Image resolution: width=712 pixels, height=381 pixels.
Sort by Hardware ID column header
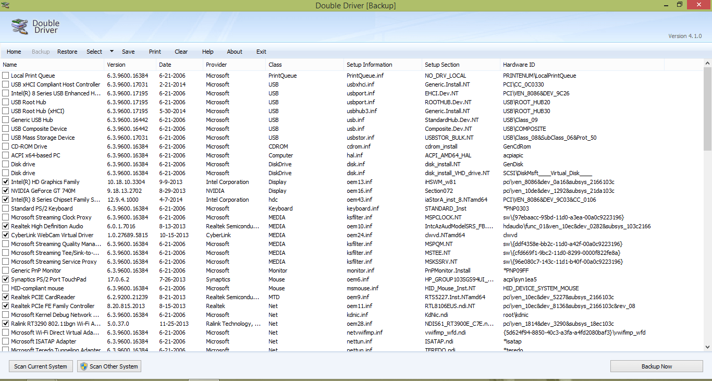[x=582, y=65]
